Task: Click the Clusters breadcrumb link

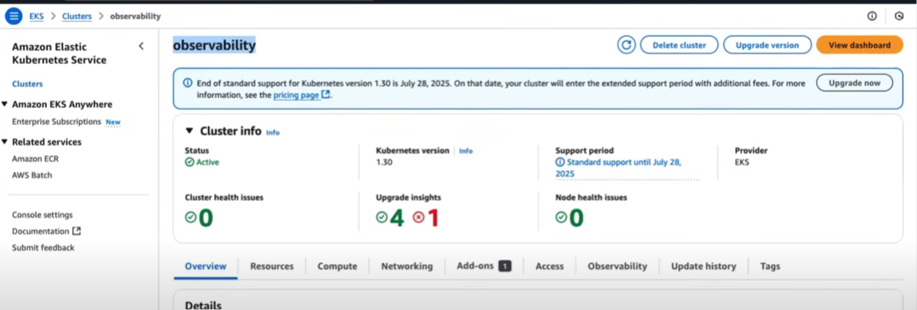Action: [76, 17]
